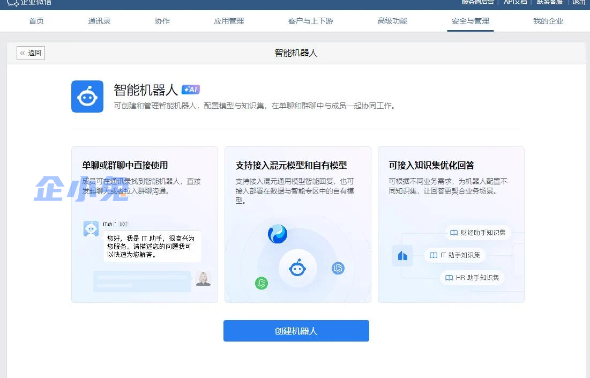Open the 首页 tab

pos(36,21)
